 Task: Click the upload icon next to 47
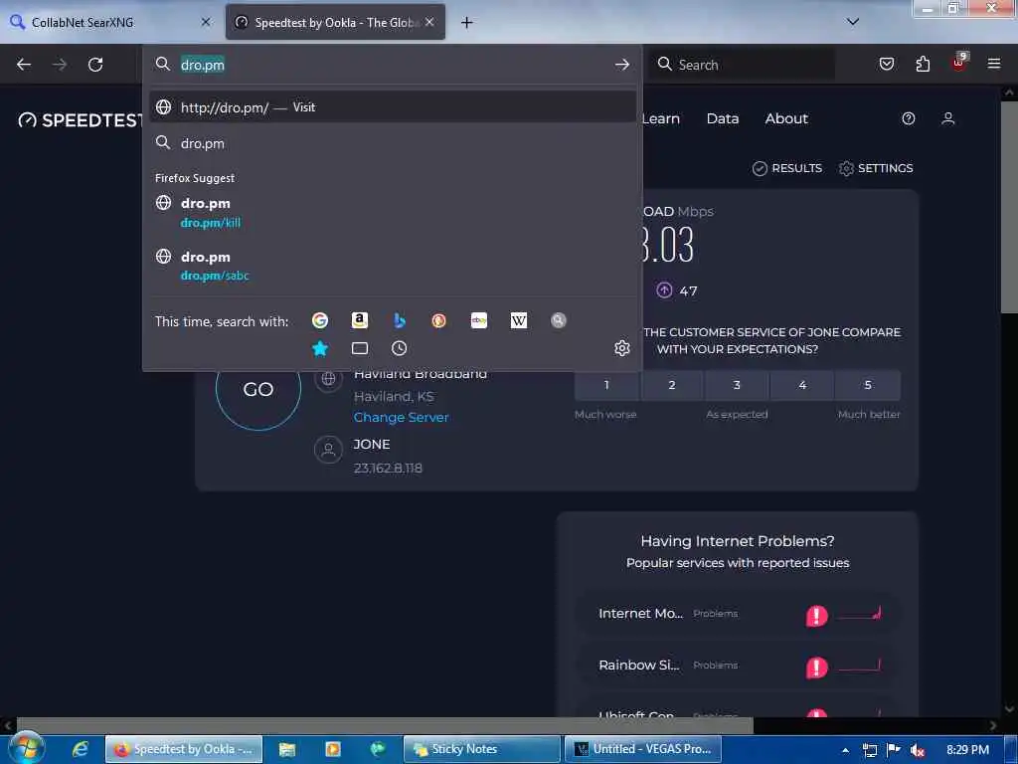[664, 290]
